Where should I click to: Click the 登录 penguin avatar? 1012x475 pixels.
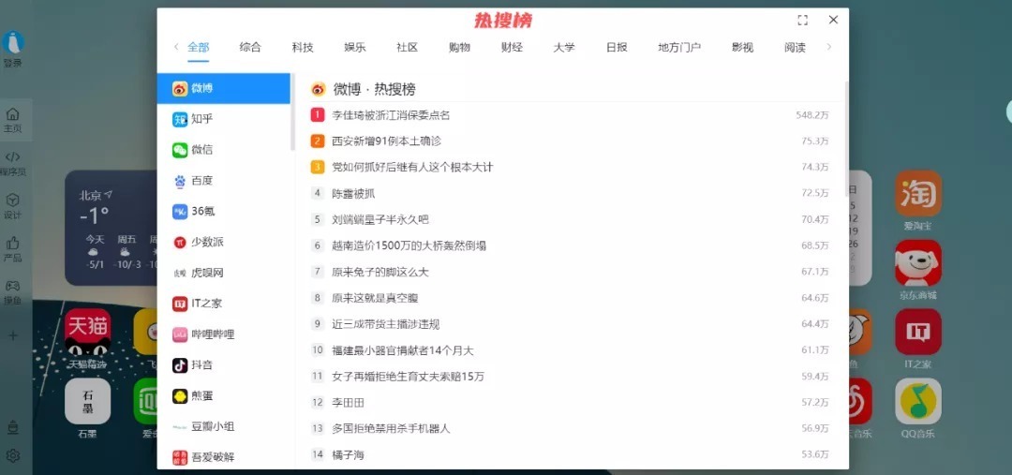point(13,43)
